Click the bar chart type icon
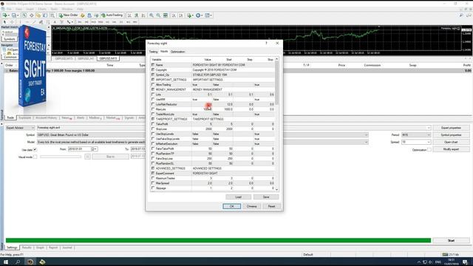 coord(129,16)
